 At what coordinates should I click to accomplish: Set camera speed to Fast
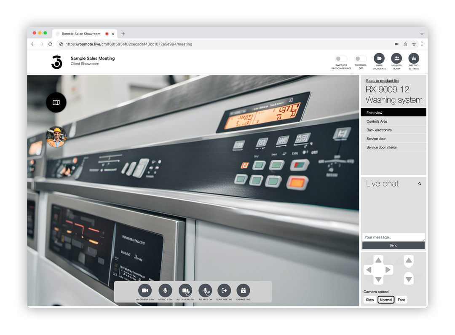[401, 300]
